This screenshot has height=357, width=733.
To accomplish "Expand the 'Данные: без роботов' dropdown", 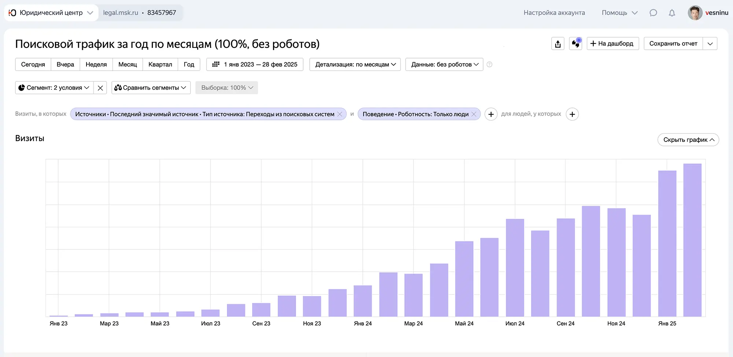I will [444, 64].
